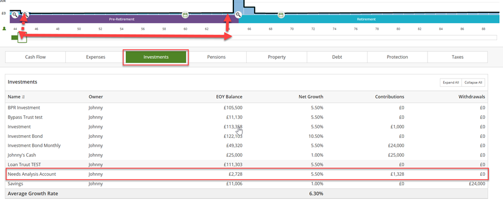Open the green calendar event at age 60

185,15
